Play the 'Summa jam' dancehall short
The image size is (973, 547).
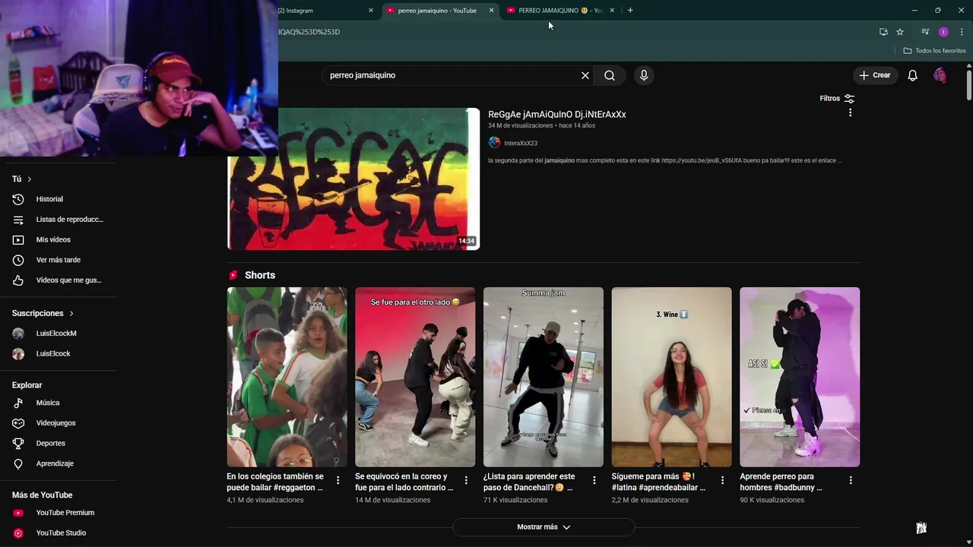coord(544,377)
